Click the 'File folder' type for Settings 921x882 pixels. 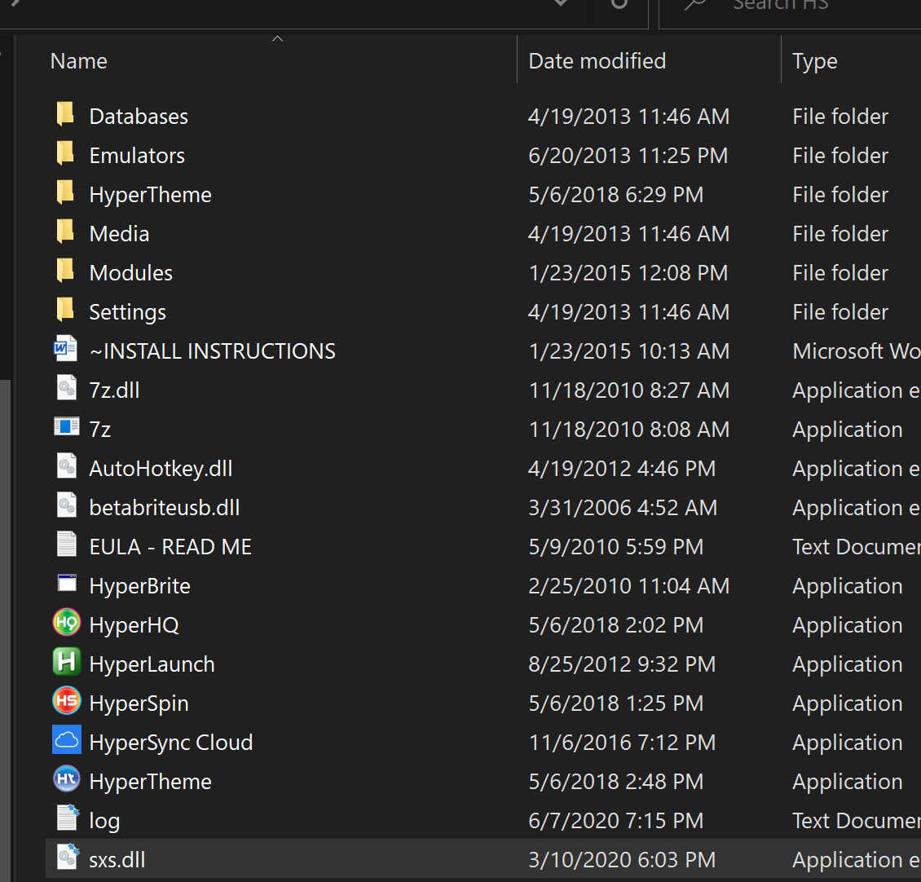coord(840,312)
